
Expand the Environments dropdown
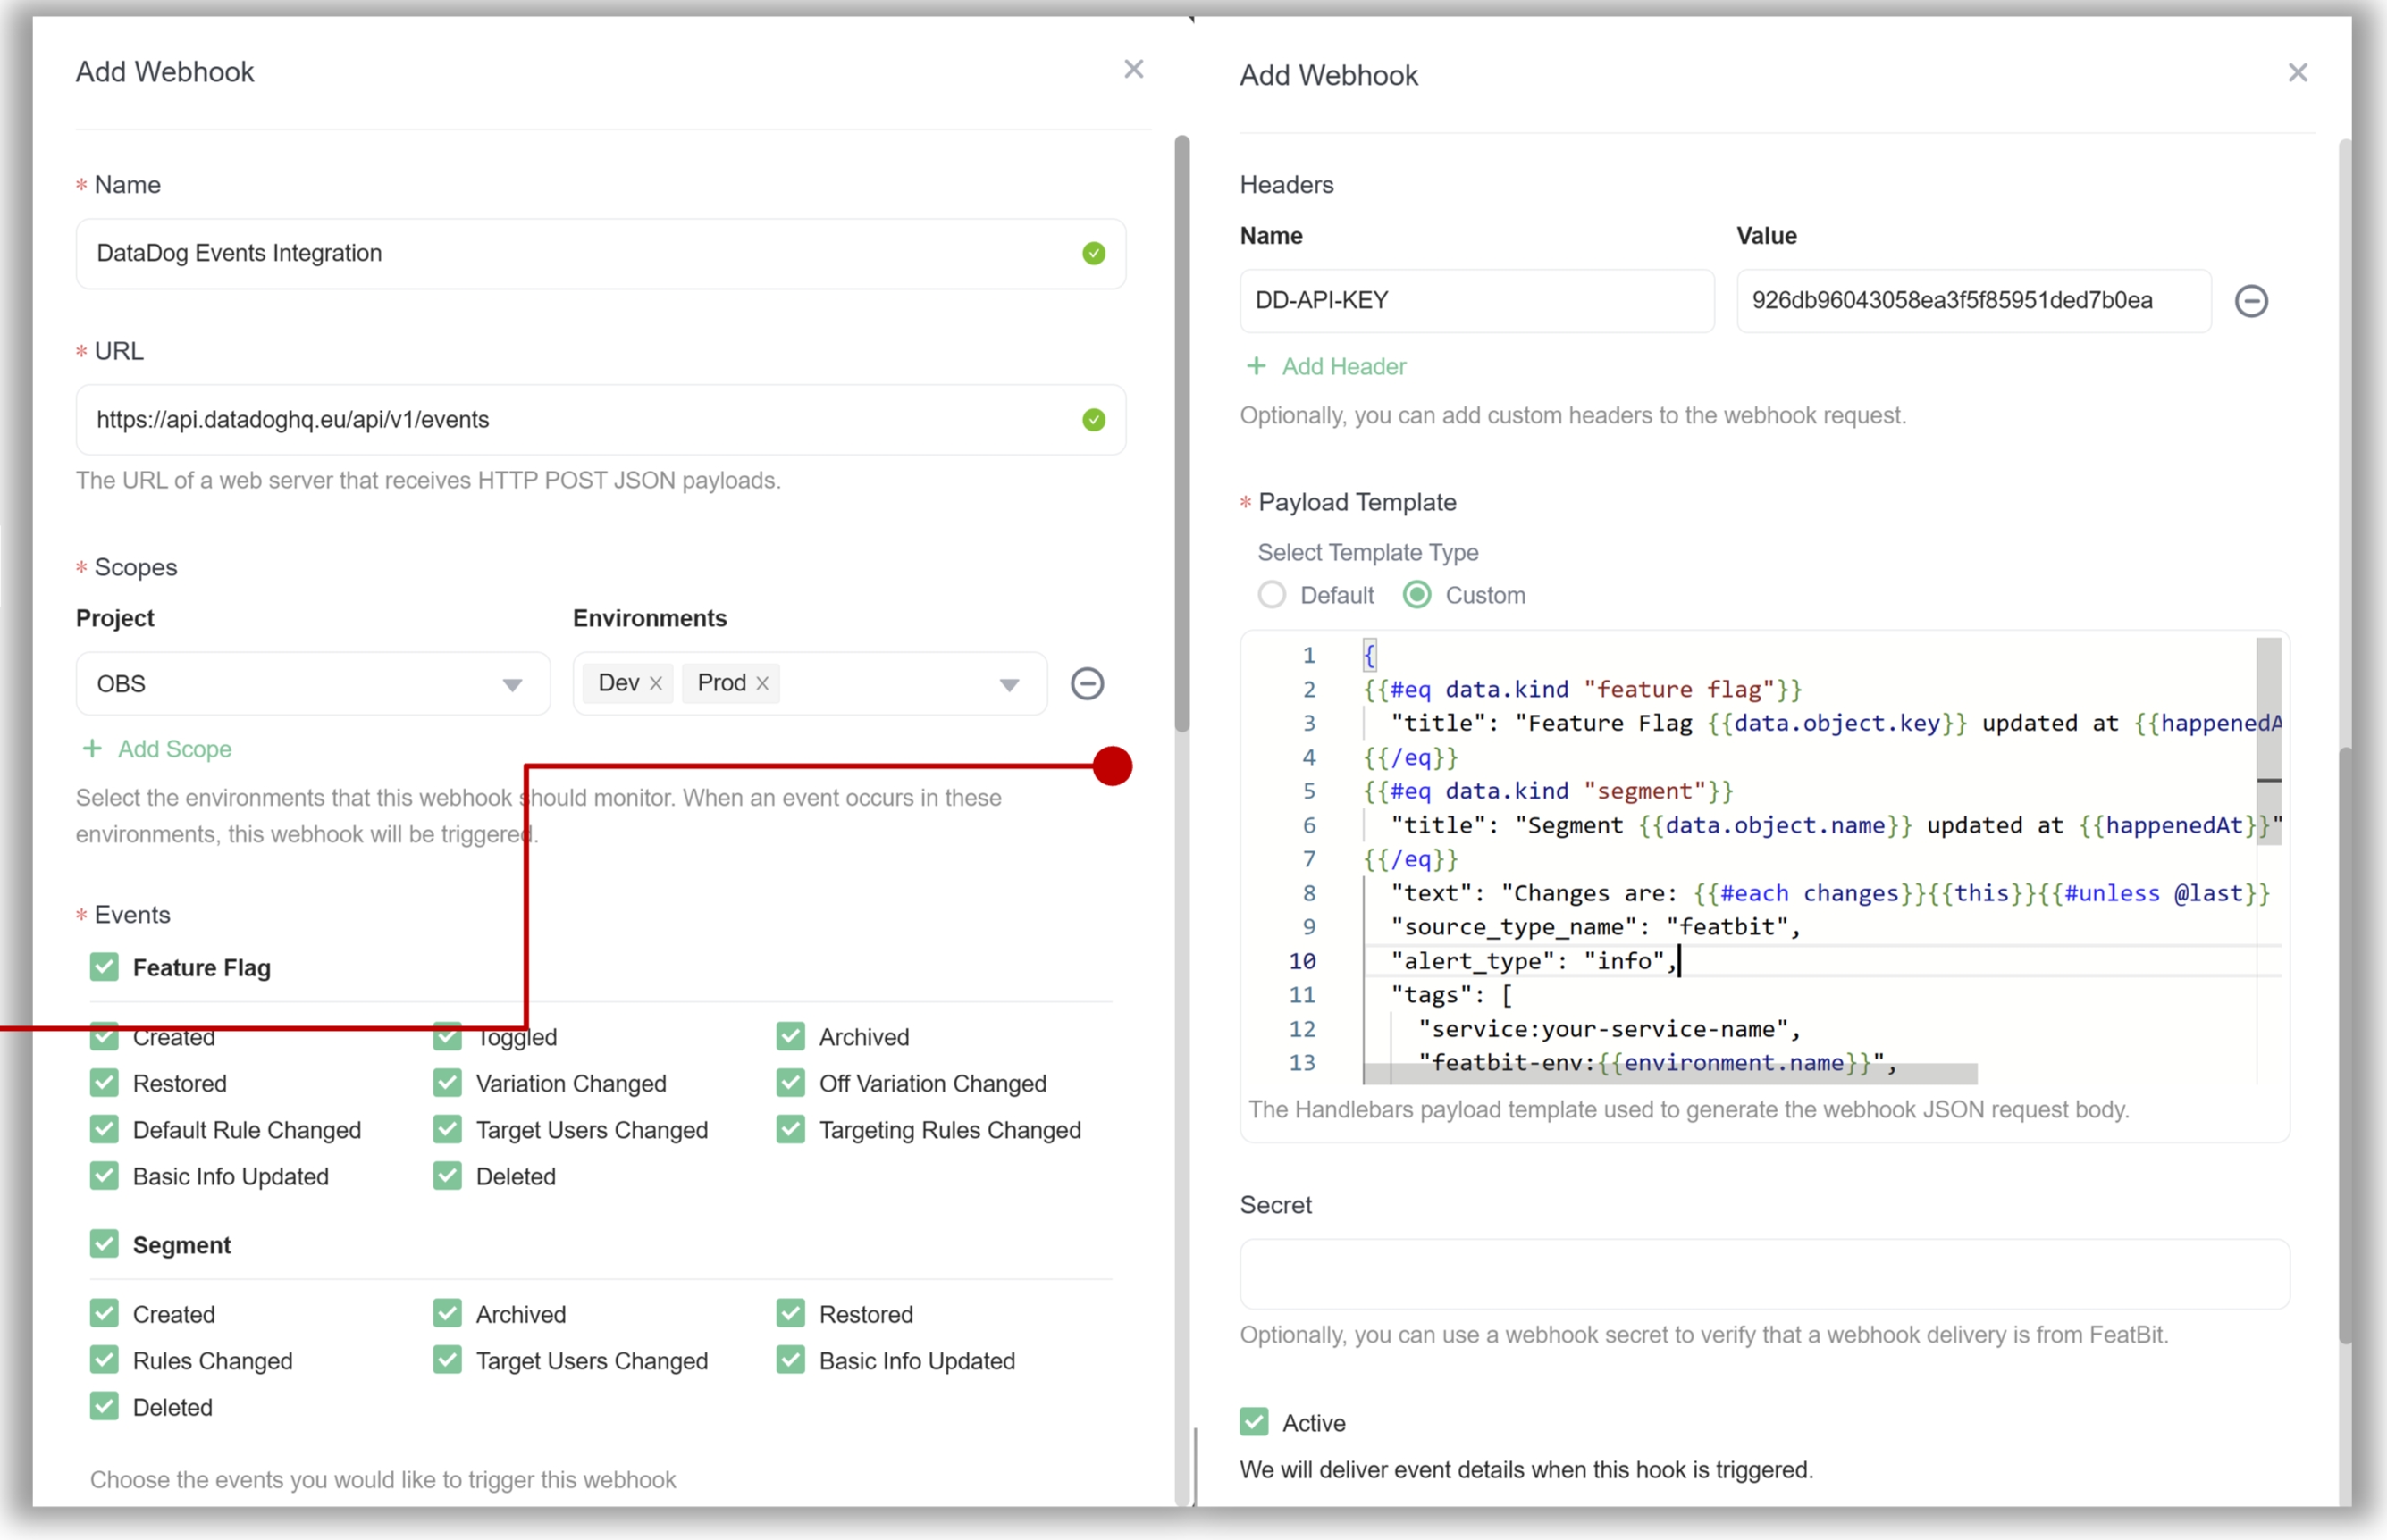click(x=1009, y=683)
